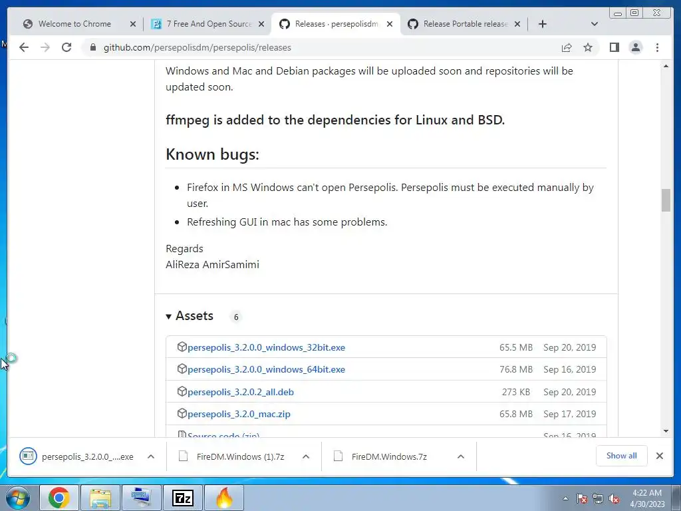This screenshot has height=511, width=681.
Task: Close the 7 Free And Open Source tab
Action: pos(261,24)
